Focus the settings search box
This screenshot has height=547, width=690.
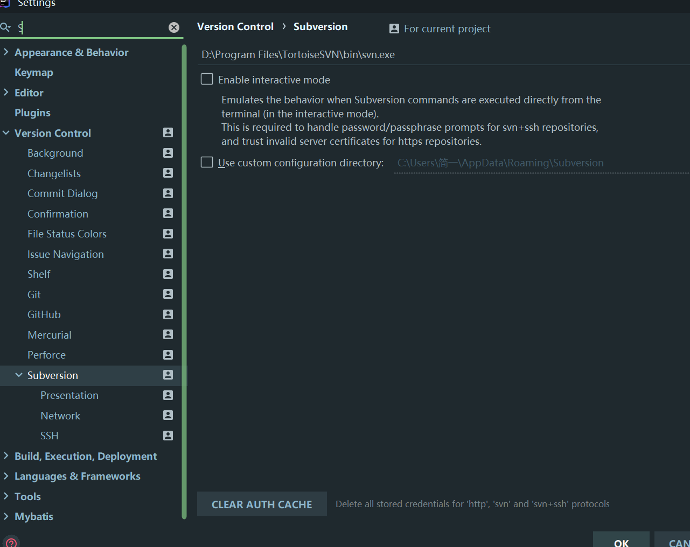(92, 27)
